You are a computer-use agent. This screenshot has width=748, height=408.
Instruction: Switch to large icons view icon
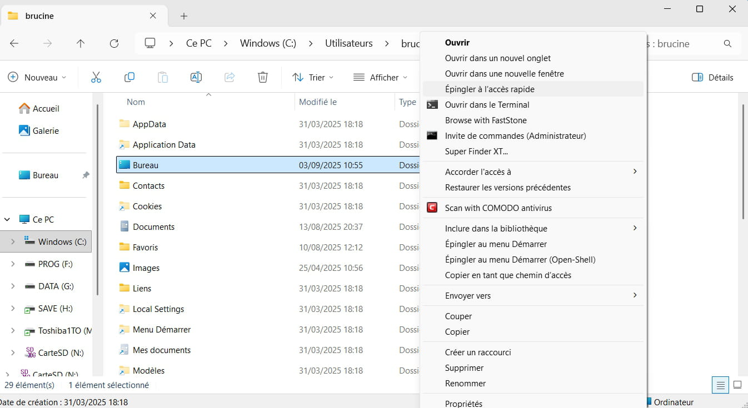pyautogui.click(x=737, y=385)
